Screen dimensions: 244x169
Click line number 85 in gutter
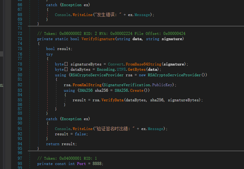point(20,100)
